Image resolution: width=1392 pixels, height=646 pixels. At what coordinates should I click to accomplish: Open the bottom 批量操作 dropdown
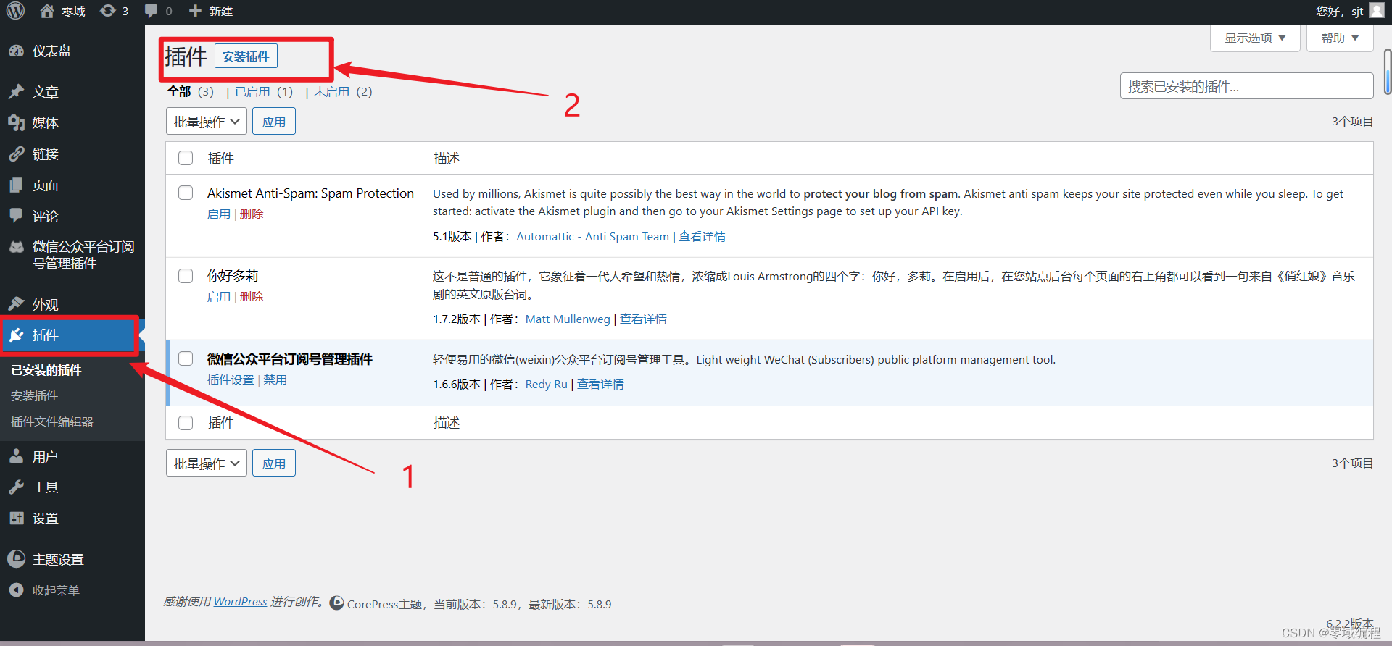(x=207, y=463)
